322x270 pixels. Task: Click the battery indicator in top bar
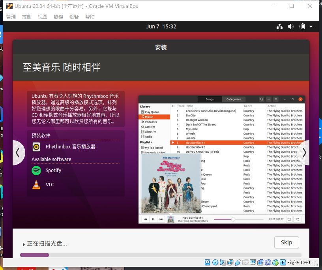pyautogui.click(x=302, y=26)
